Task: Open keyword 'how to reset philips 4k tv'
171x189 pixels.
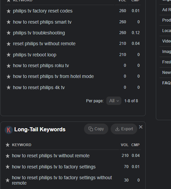Action: 39,87
